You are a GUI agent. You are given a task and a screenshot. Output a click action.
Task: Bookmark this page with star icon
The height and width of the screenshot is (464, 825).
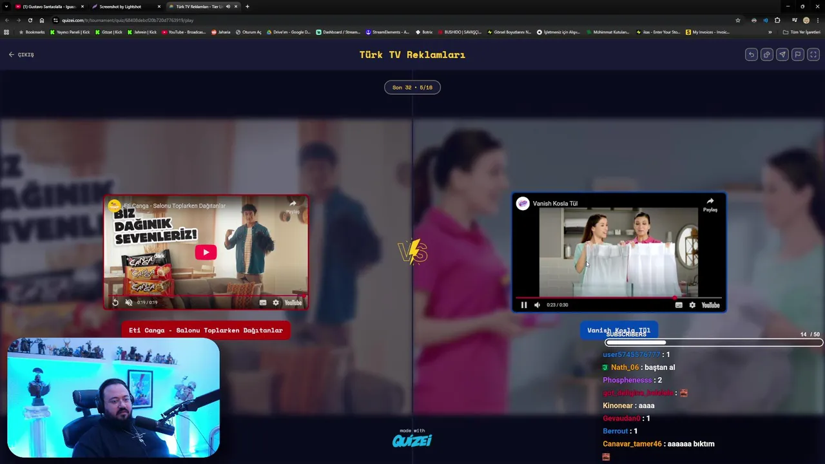click(738, 20)
